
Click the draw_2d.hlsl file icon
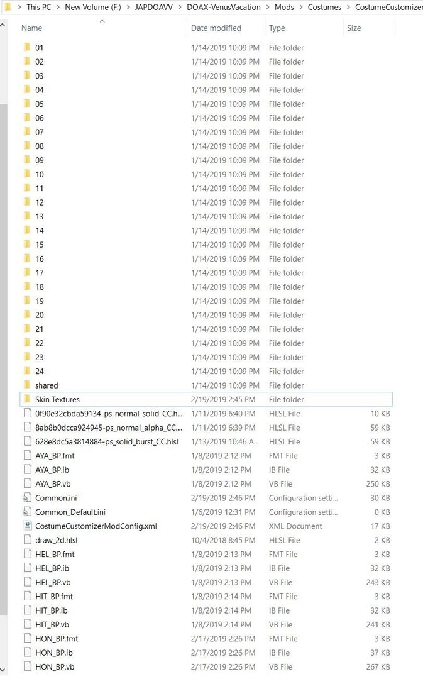click(27, 540)
